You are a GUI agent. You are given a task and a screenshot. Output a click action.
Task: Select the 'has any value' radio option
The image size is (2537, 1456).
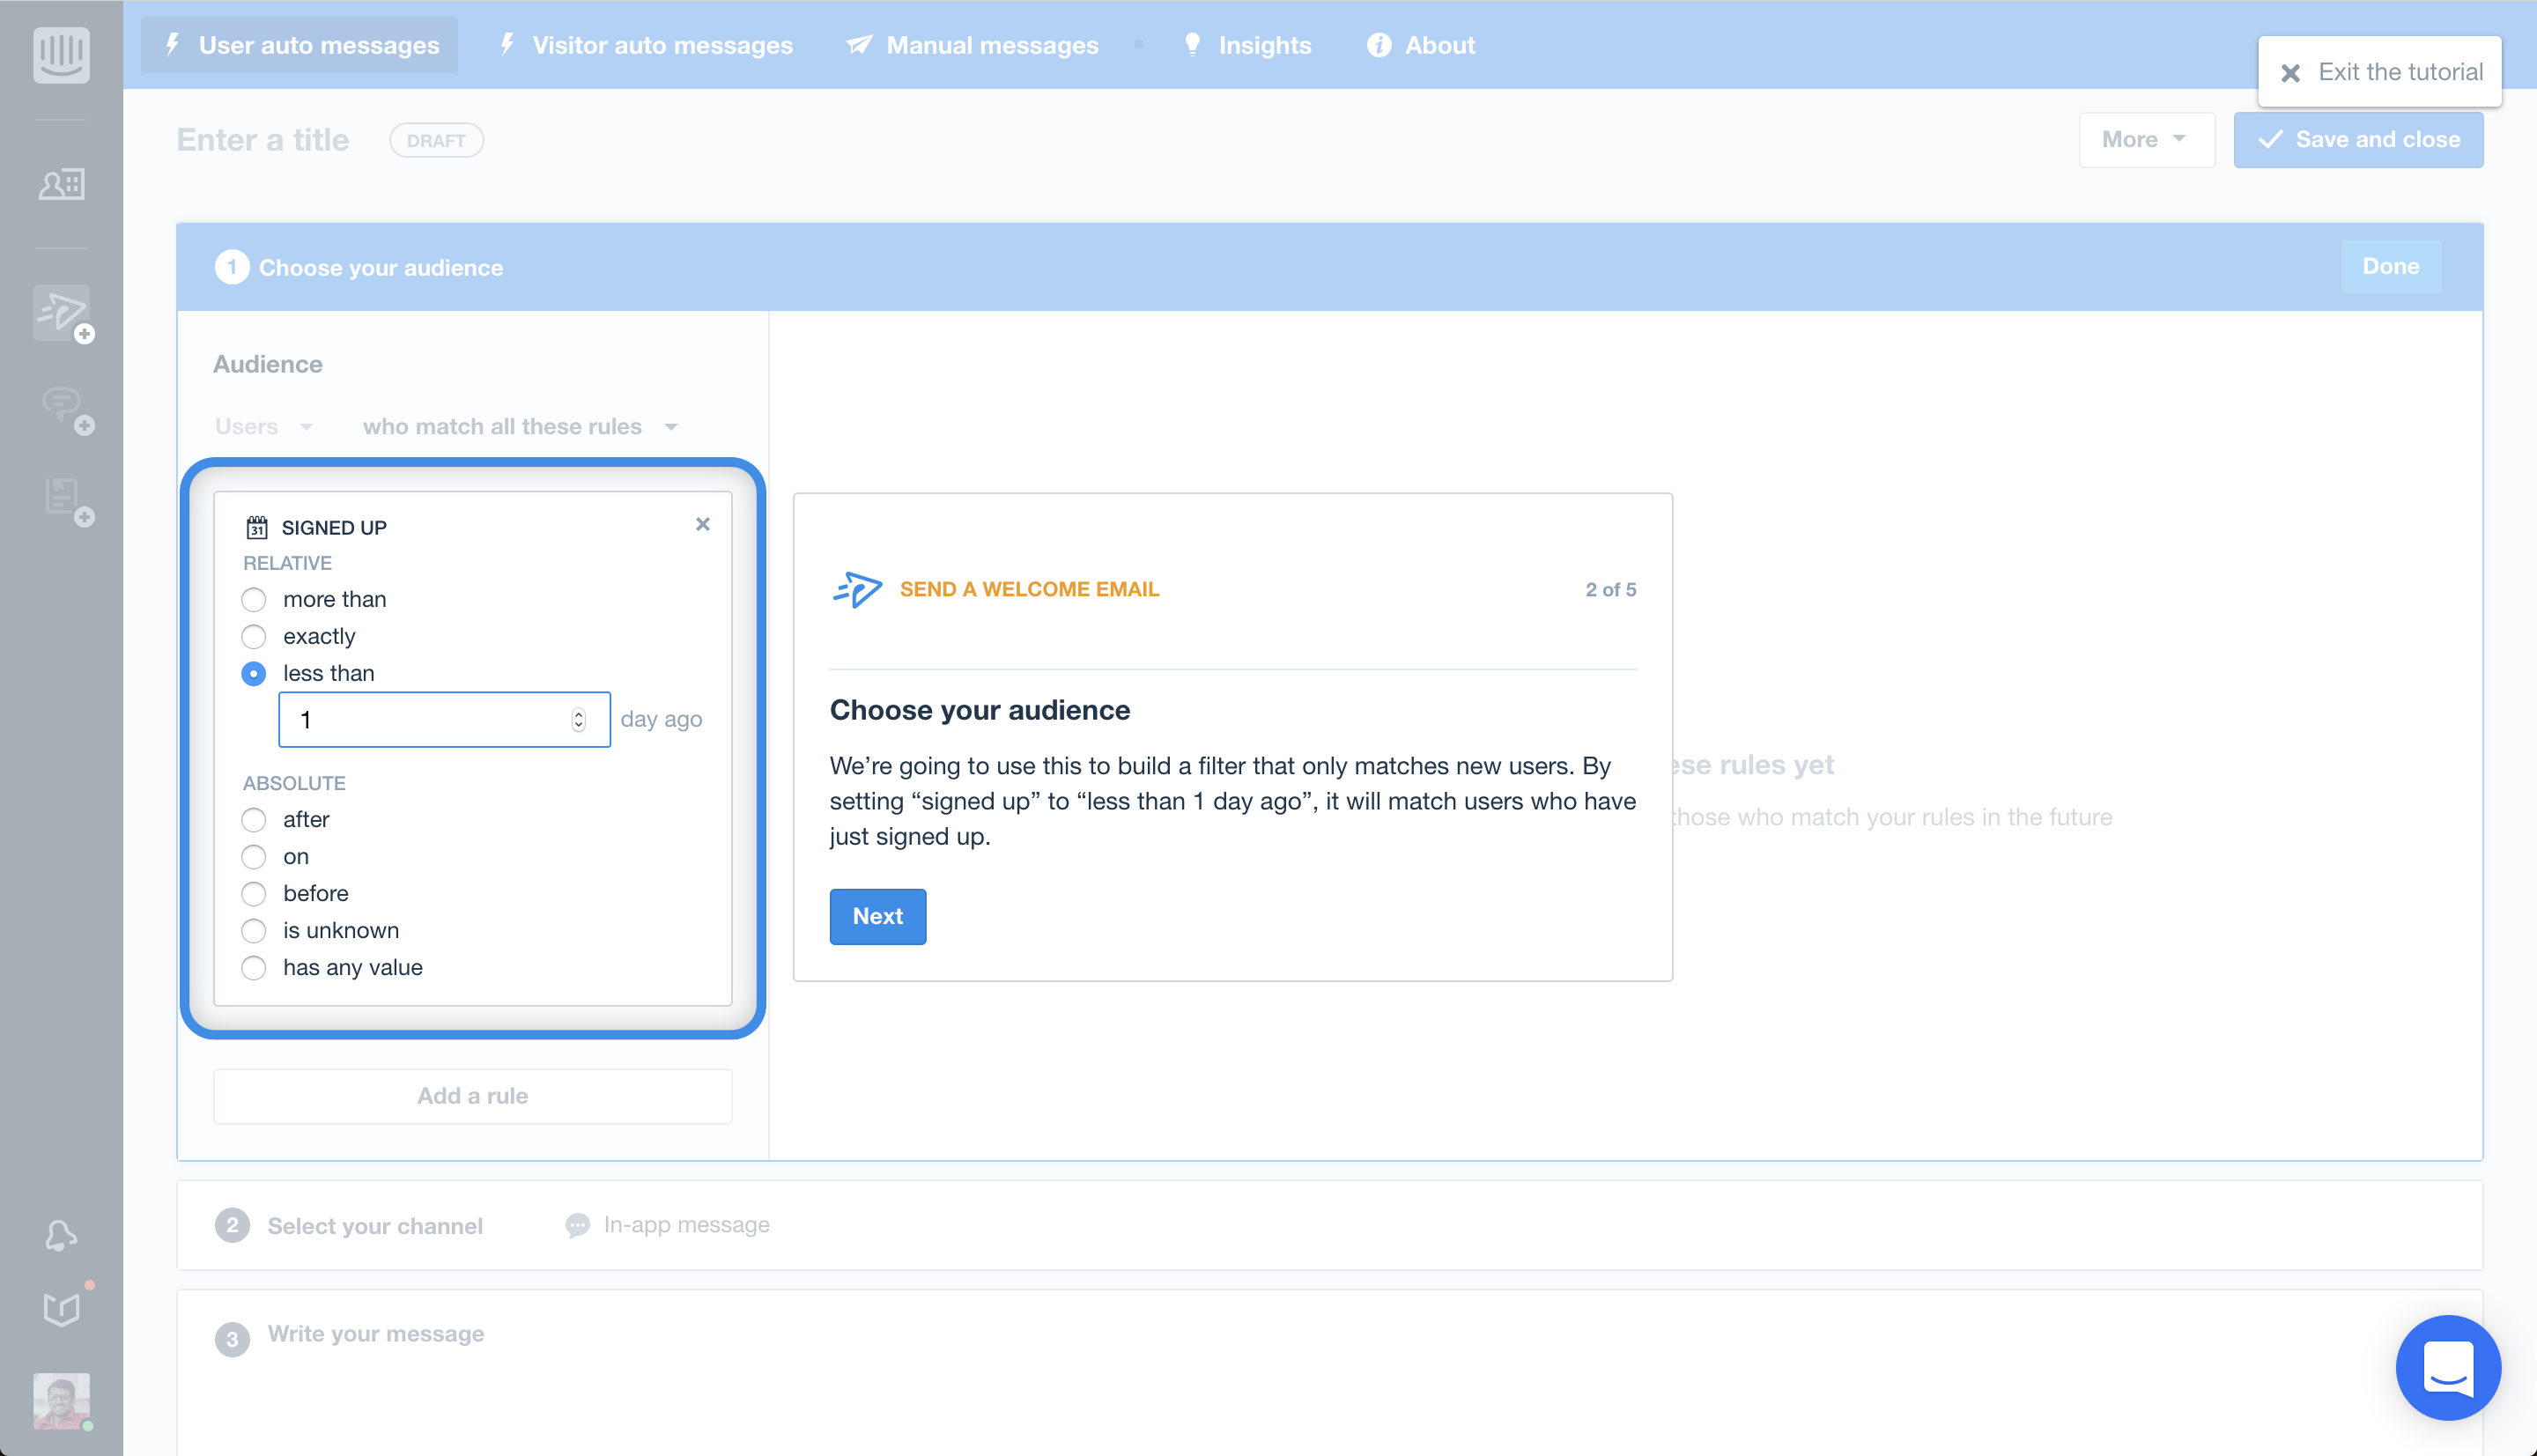tap(254, 967)
